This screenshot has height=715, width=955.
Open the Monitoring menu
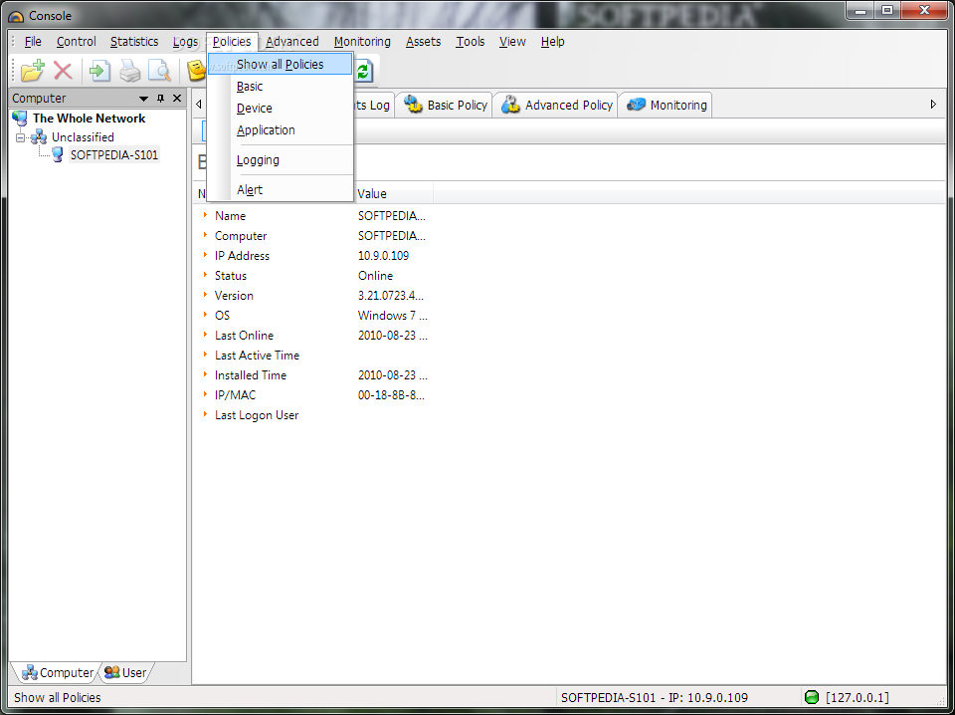pos(362,42)
